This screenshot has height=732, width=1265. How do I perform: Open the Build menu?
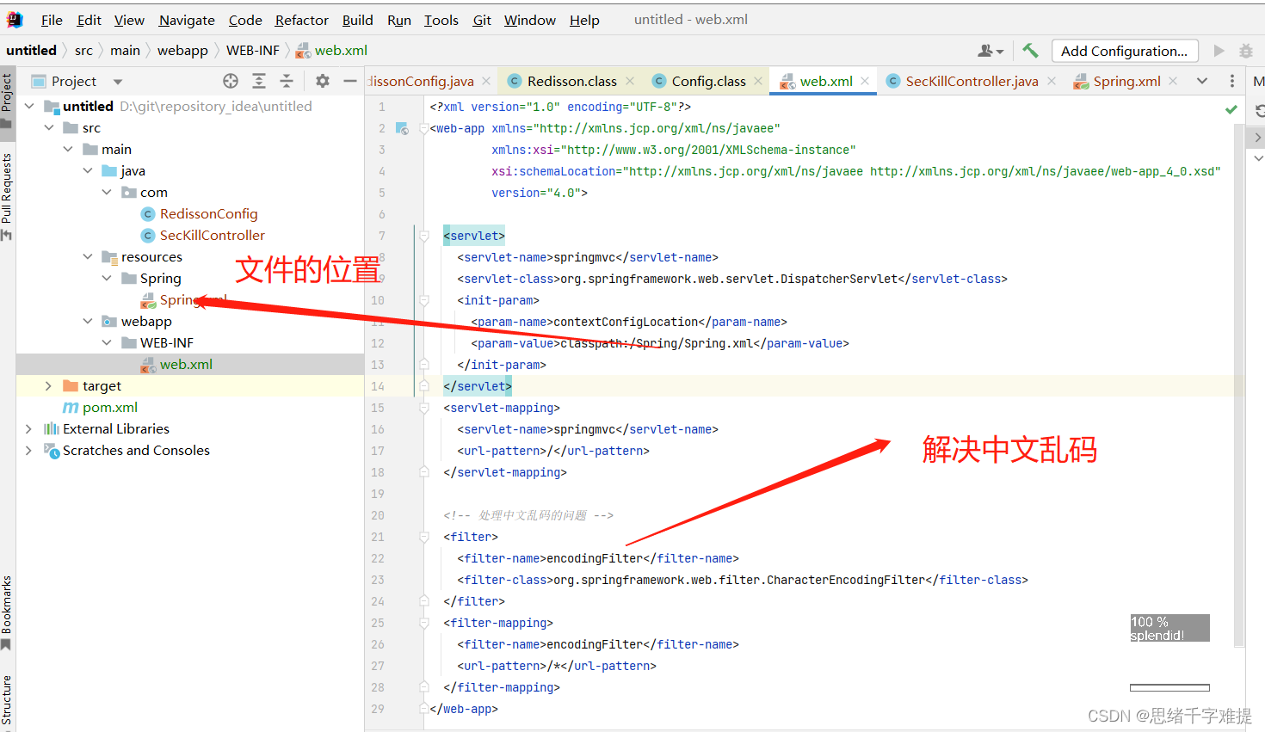point(357,20)
